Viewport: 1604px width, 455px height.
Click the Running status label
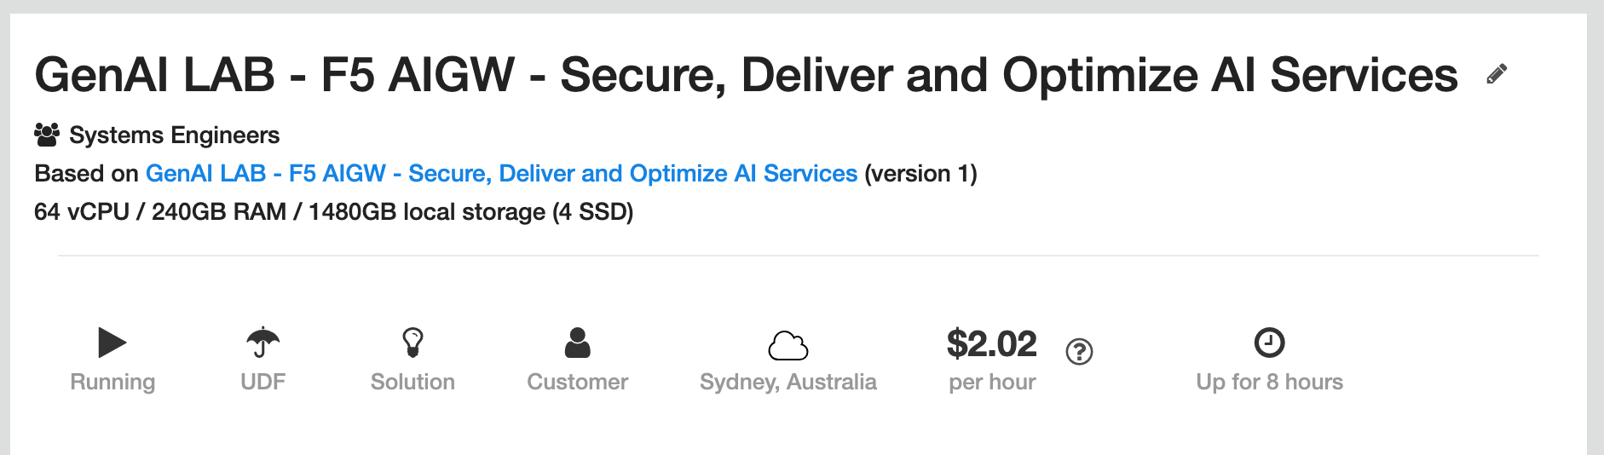[113, 382]
